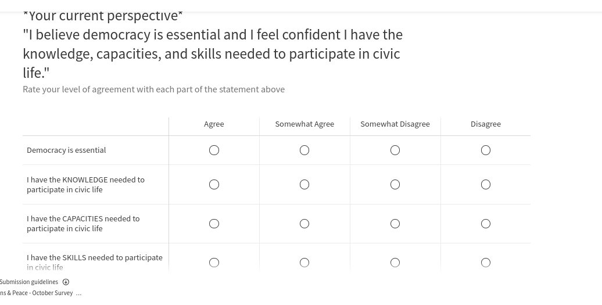Screen dimensions: 602x305
Task: Click the Submission guidelines download arrow icon
Action: [66, 282]
